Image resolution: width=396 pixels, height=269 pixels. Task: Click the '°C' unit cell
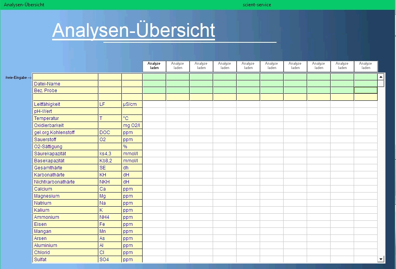tap(132, 118)
